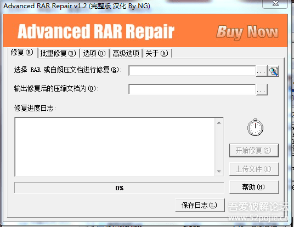This screenshot has height=227, width=294.
Task: Click the 开始修复(S) button
Action: (254, 150)
